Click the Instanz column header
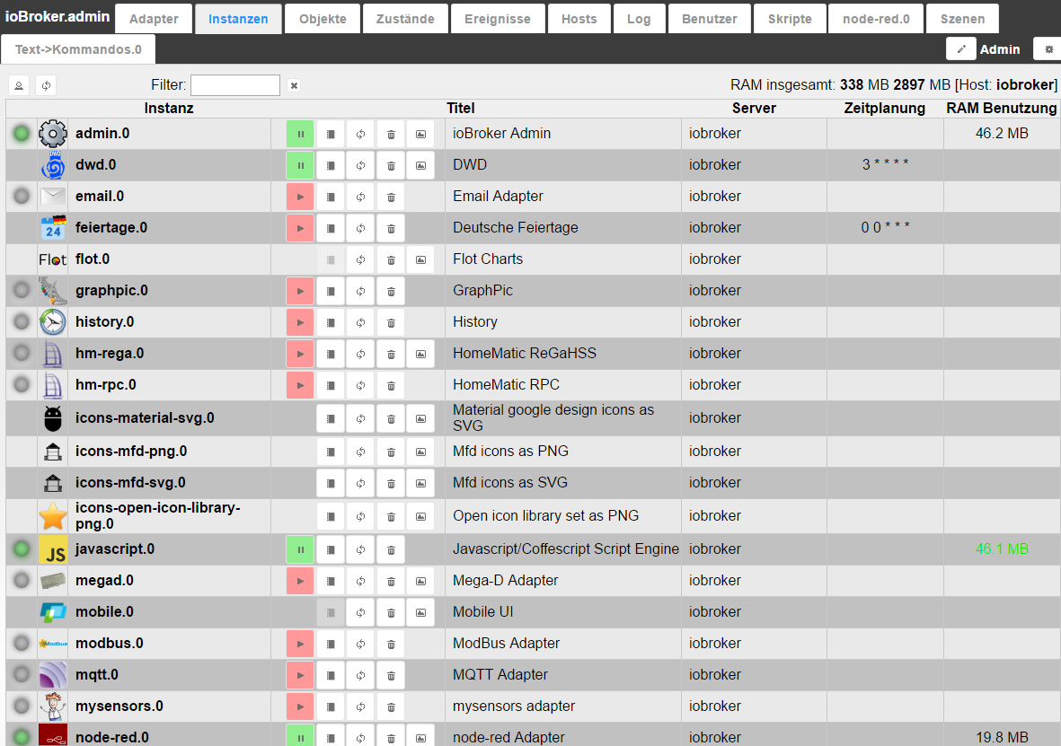The image size is (1061, 746). [169, 109]
